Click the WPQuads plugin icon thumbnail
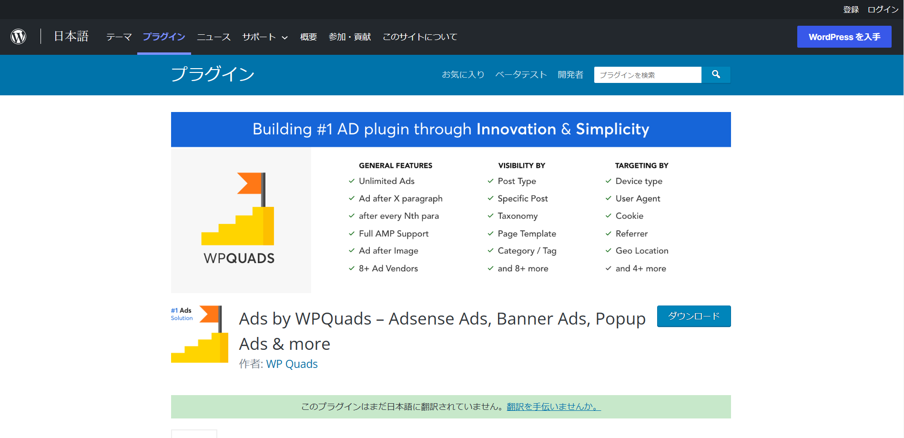The width and height of the screenshot is (904, 438). tap(200, 334)
